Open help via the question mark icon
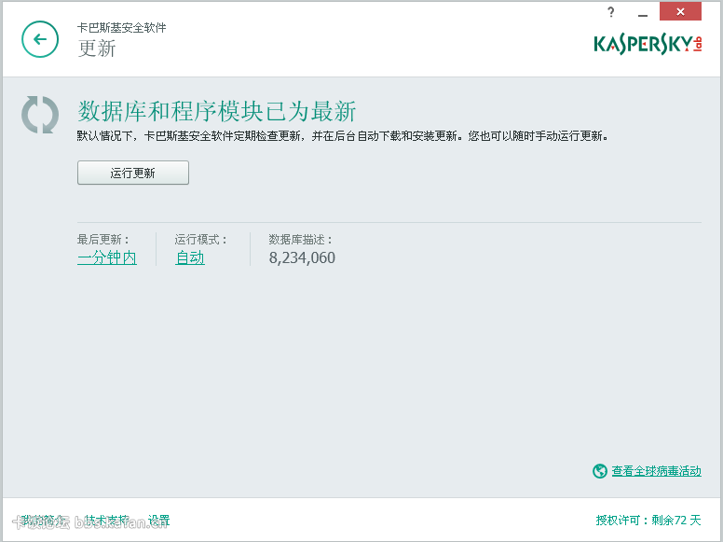 pyautogui.click(x=611, y=12)
